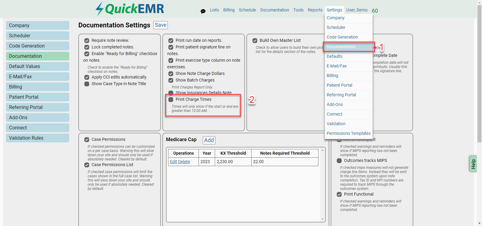Select Validation in Settings dropdown
The image size is (482, 226).
[x=349, y=124]
